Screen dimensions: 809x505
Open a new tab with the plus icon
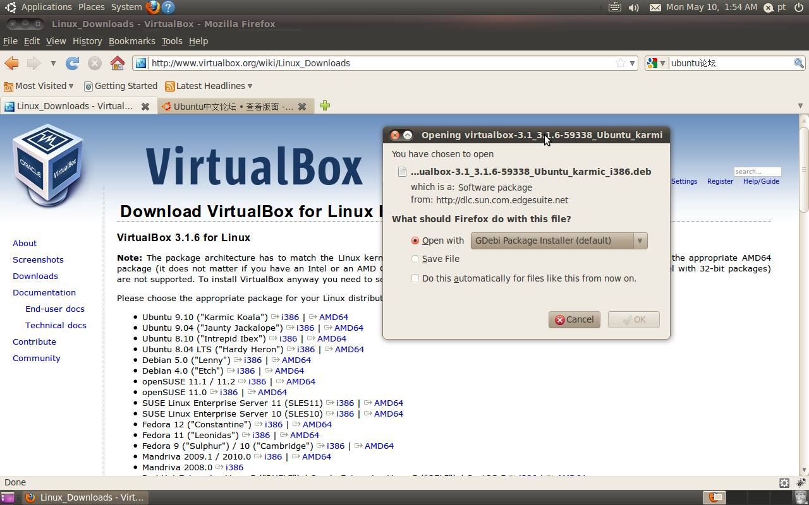[x=325, y=106]
